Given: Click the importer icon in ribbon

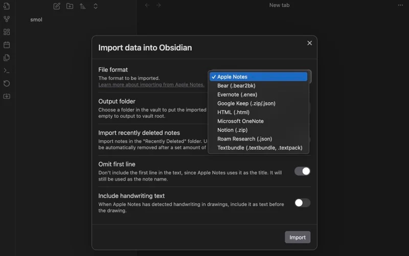Looking at the screenshot, I should (x=7, y=96).
